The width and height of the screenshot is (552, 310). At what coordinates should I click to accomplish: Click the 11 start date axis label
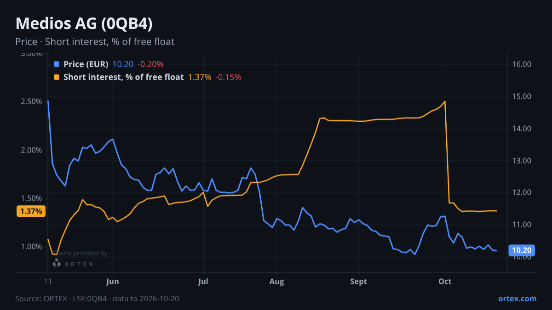pyautogui.click(x=48, y=282)
